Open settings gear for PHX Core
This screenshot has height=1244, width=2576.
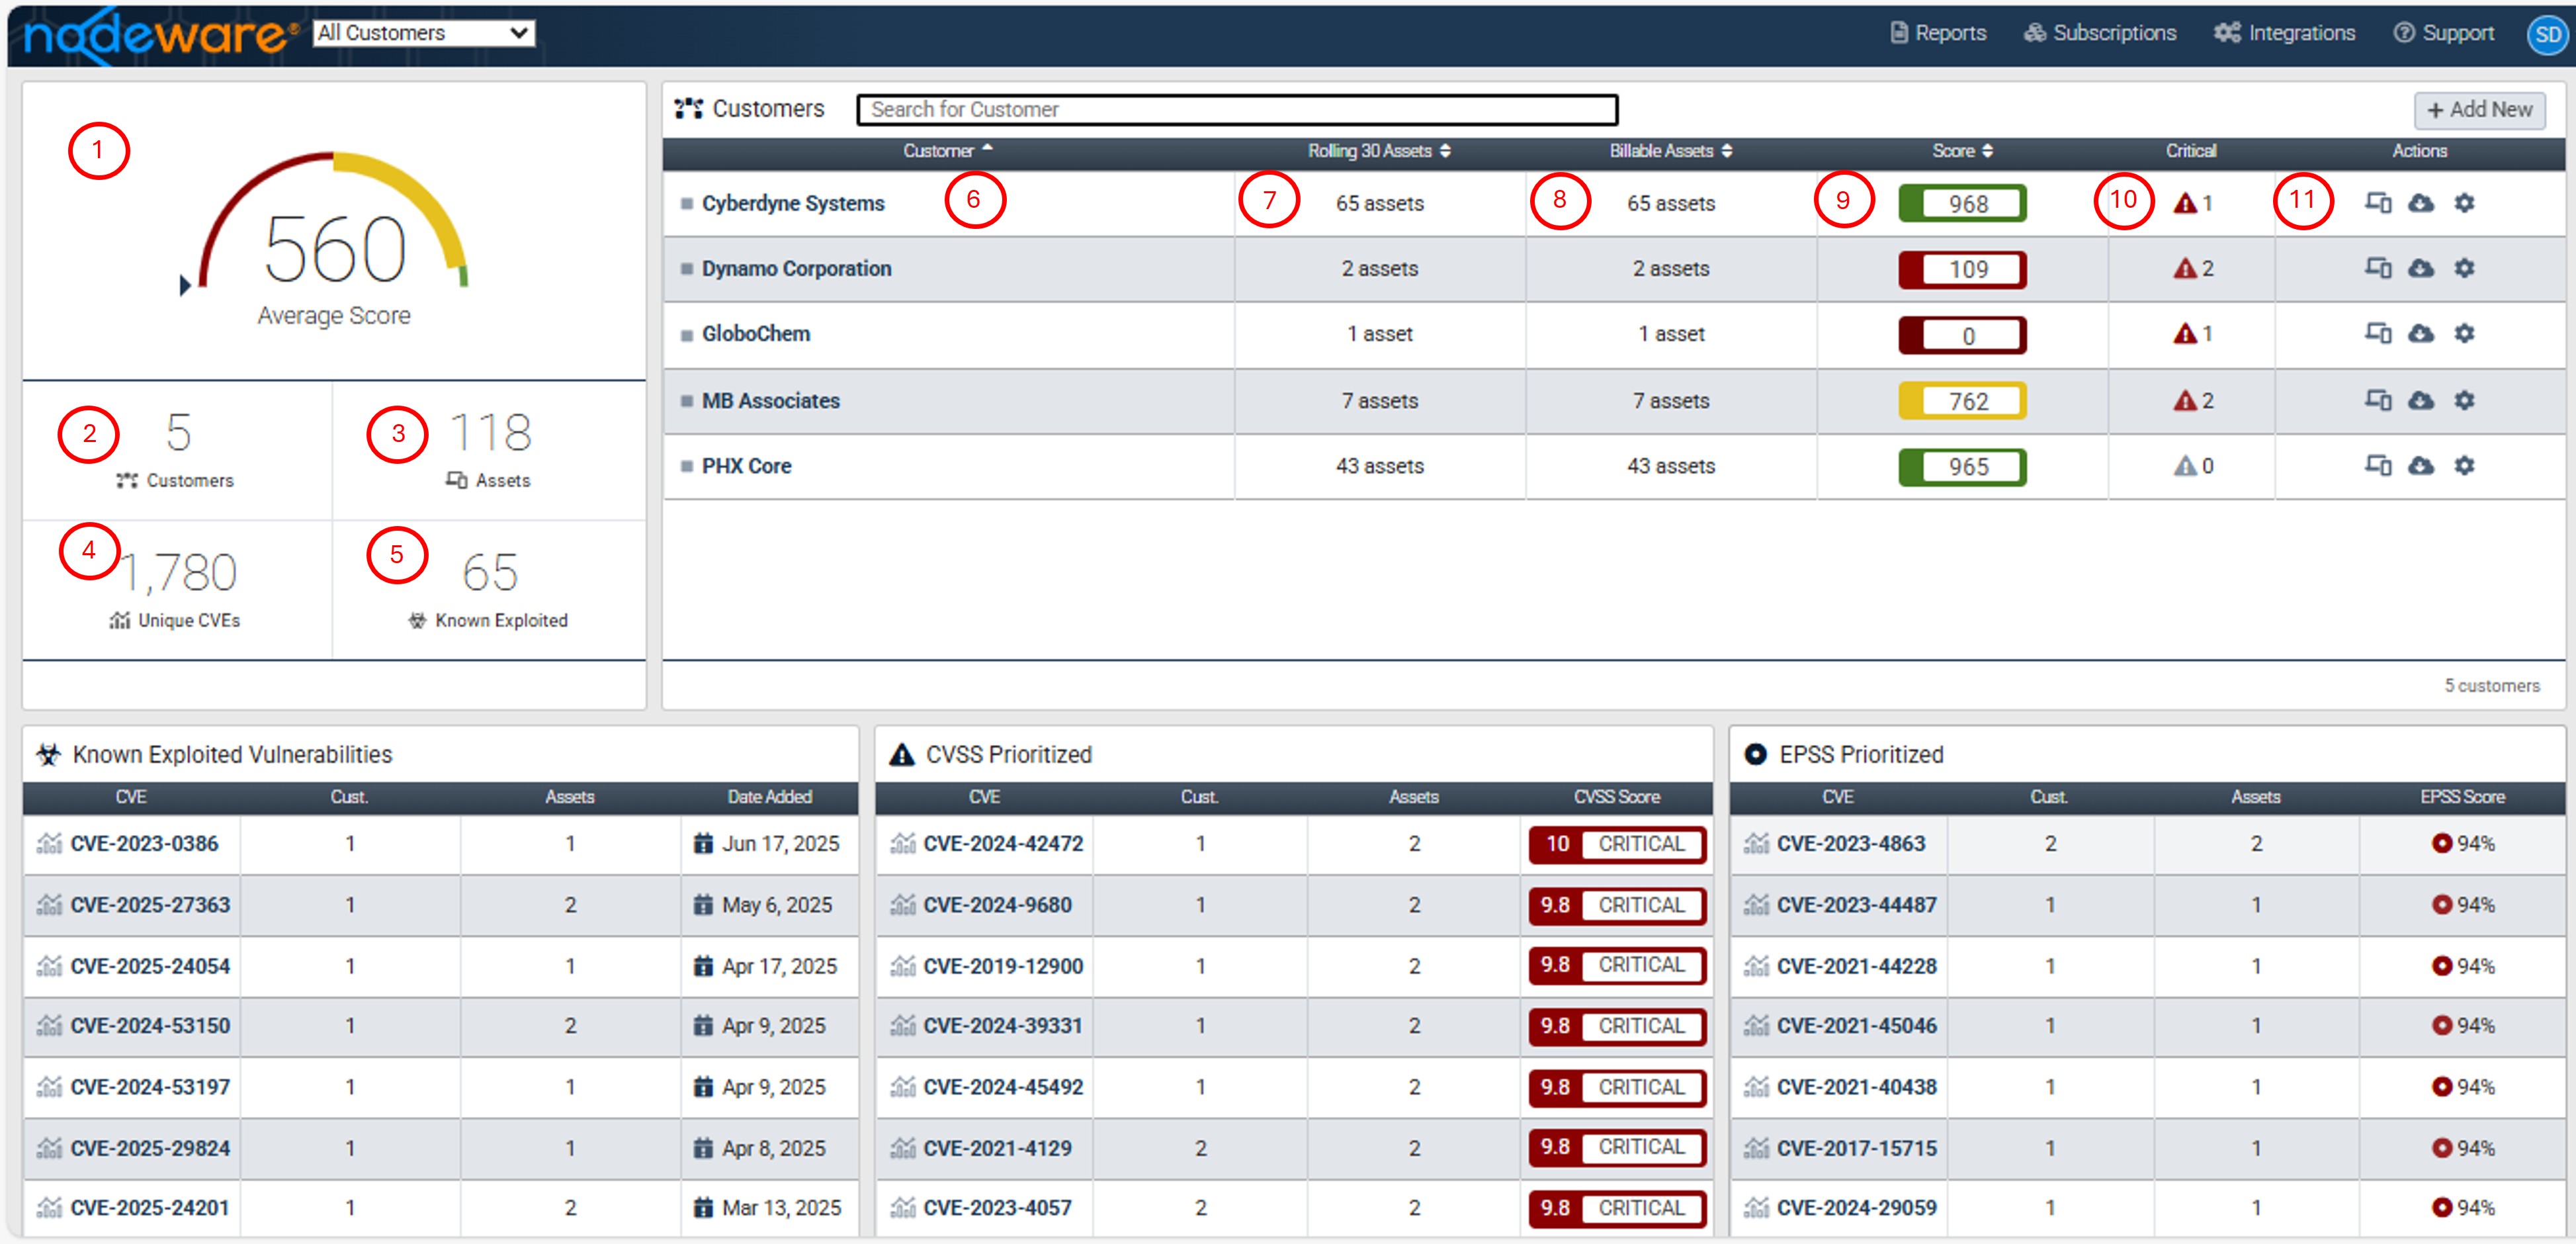[2464, 465]
